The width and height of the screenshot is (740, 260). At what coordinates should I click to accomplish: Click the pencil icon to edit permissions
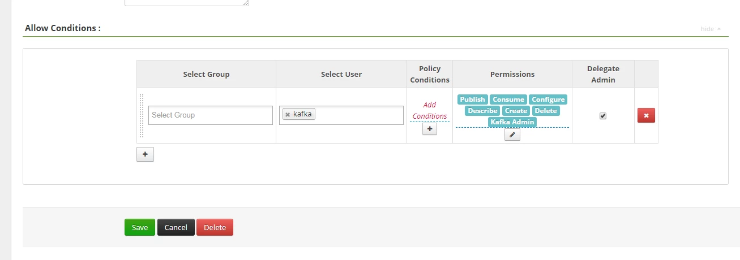pos(512,135)
